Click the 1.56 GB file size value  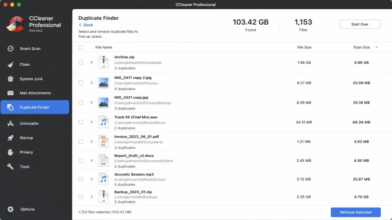[304, 63]
